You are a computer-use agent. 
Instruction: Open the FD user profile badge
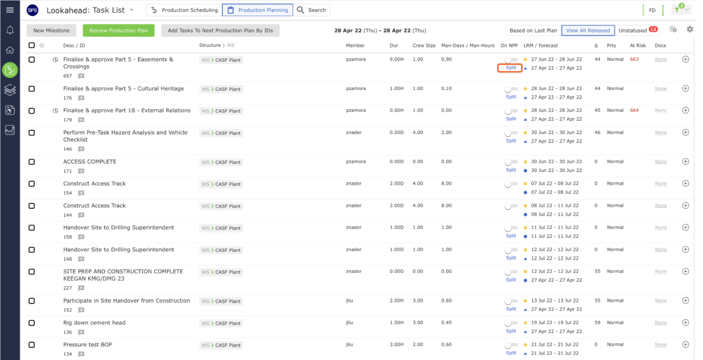(653, 10)
